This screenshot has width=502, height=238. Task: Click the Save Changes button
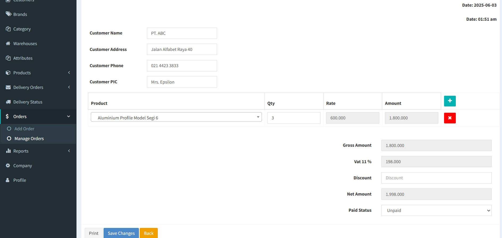[121, 233]
